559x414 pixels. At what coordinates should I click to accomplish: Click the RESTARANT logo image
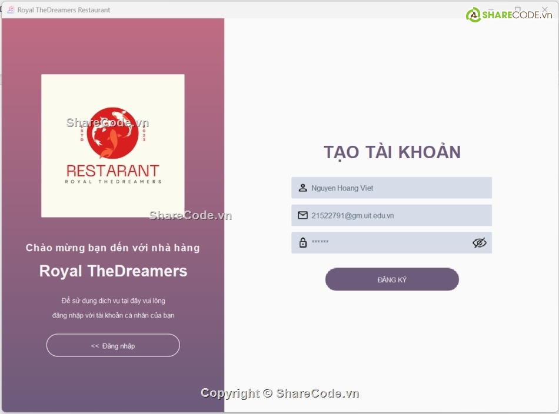[112, 146]
